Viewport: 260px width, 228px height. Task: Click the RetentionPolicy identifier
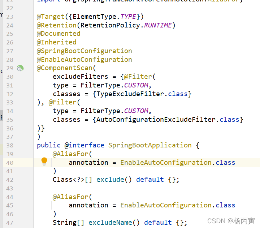click(110, 25)
